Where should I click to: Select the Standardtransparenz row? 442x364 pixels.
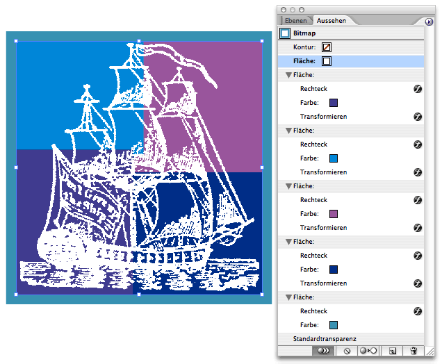point(351,339)
